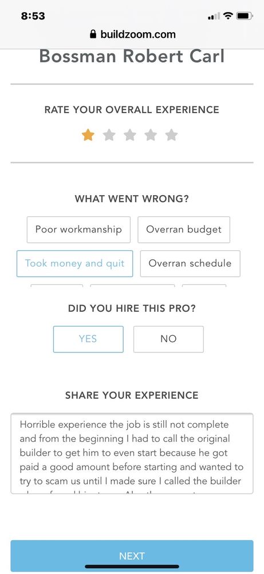This screenshot has width=264, height=574.
Task: Tap the Bossman Robert Carl heading
Action: point(132,57)
